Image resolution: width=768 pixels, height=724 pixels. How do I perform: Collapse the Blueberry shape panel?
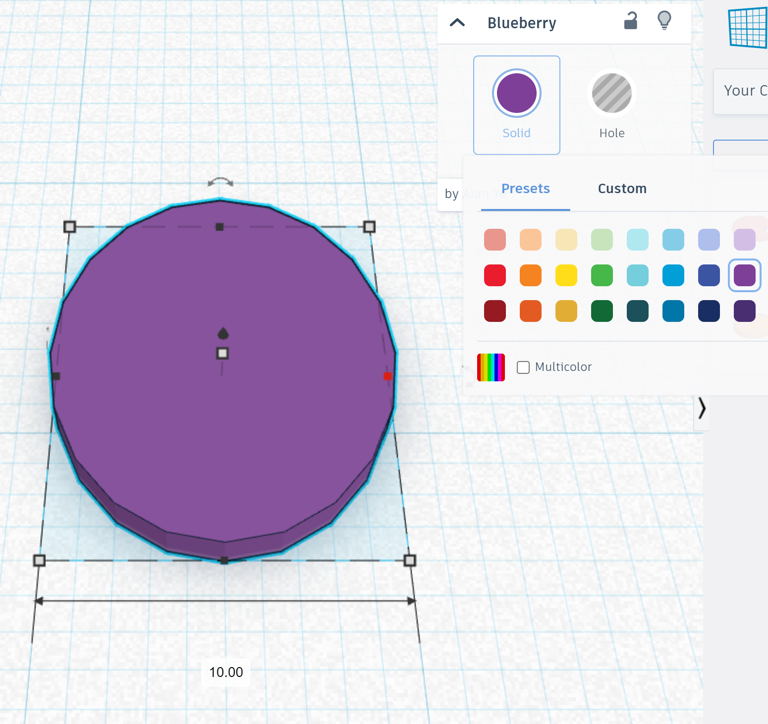click(x=457, y=22)
